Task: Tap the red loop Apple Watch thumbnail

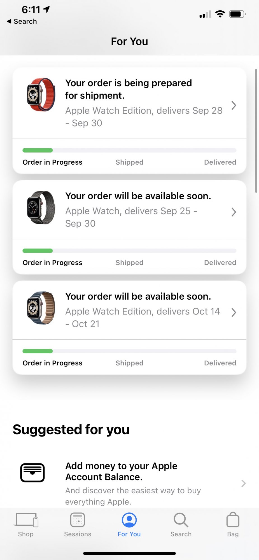Action: (41, 95)
